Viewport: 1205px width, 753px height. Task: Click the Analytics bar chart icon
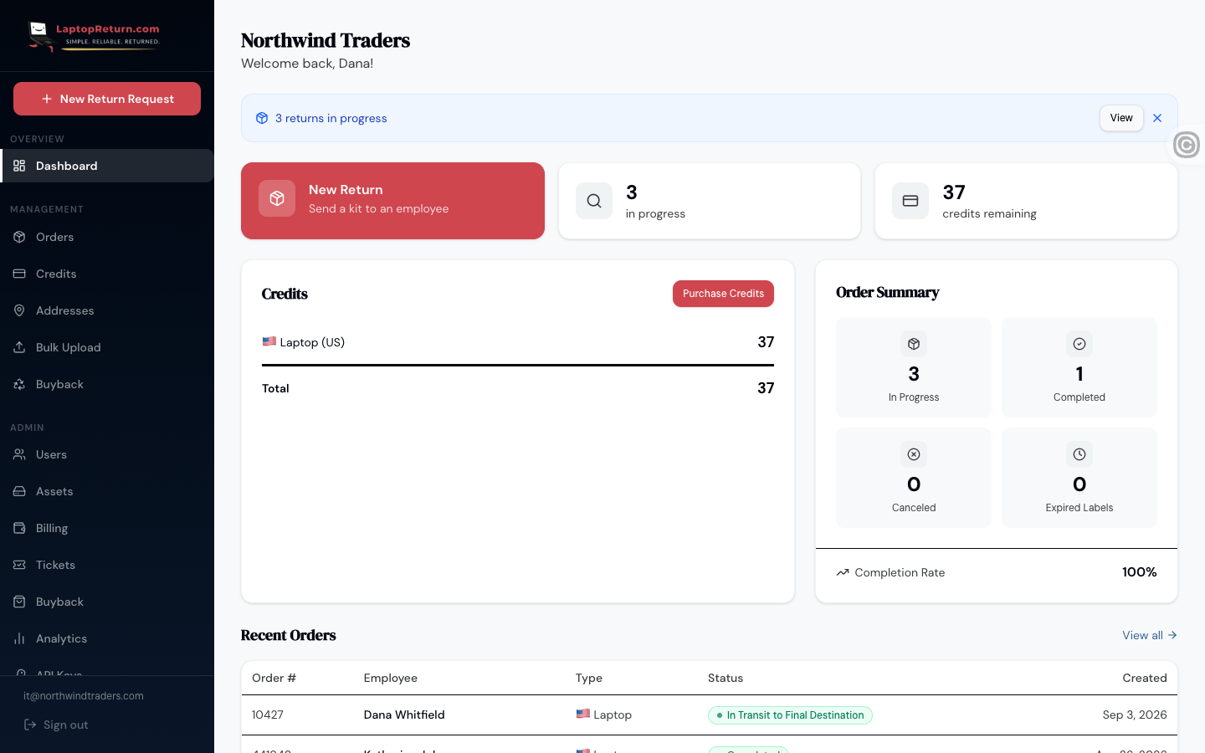[19, 638]
